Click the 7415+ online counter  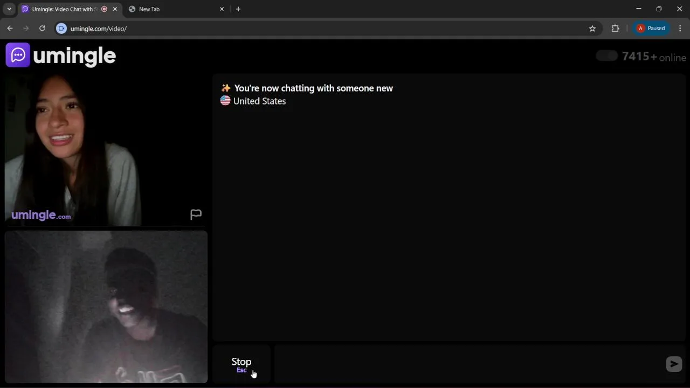654,57
